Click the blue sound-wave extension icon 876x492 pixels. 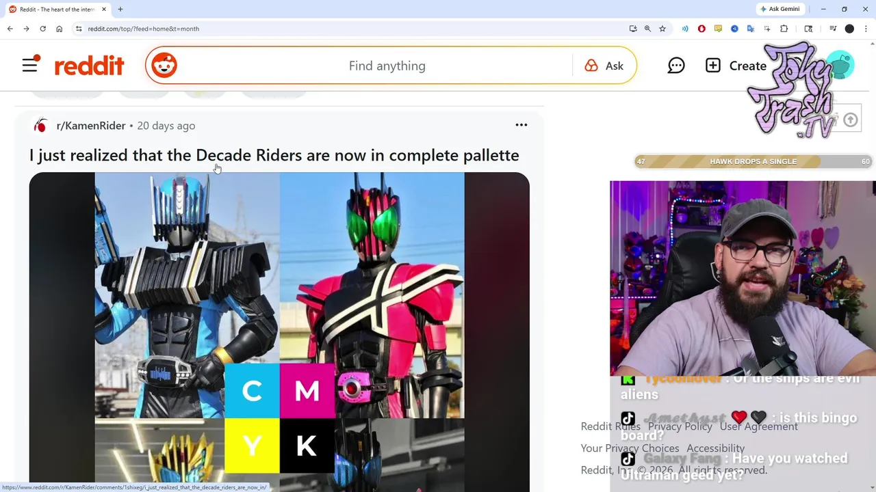point(685,29)
